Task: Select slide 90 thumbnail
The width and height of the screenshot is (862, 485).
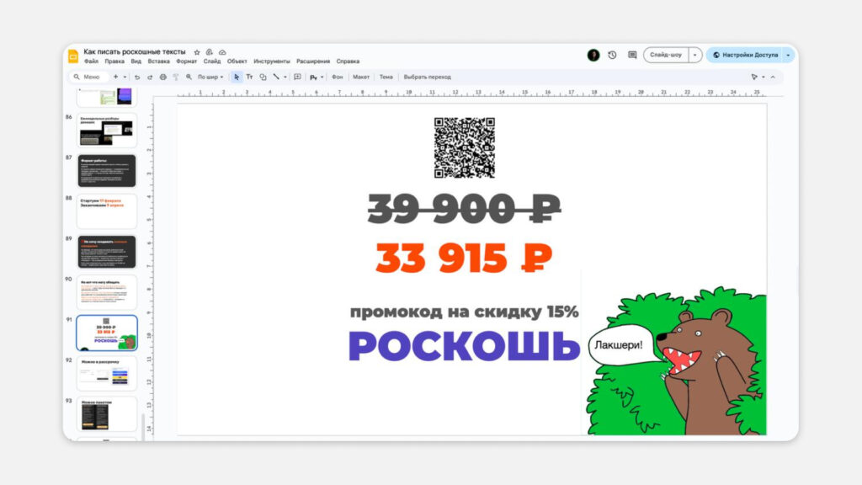Action: [x=107, y=292]
